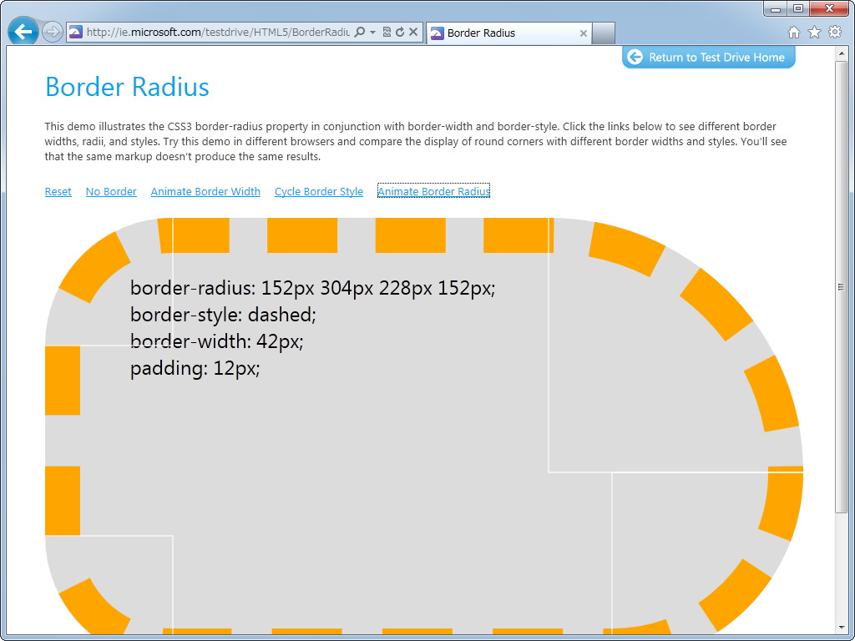Click the scrollbar up arrow

pos(840,53)
